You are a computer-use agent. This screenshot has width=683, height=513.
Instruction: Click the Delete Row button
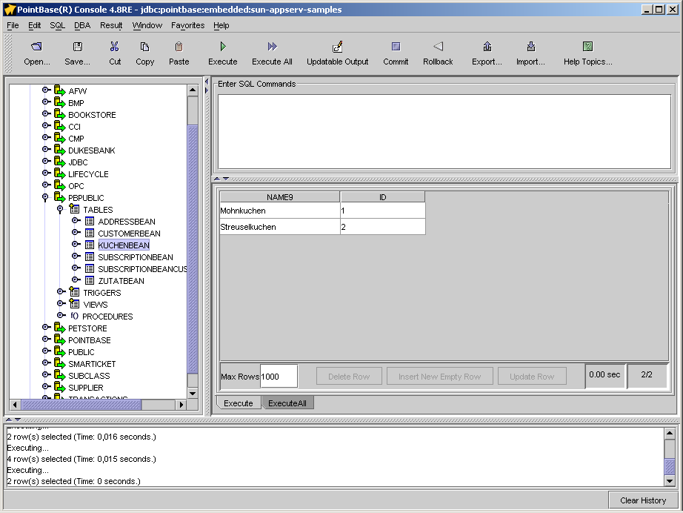tap(349, 376)
